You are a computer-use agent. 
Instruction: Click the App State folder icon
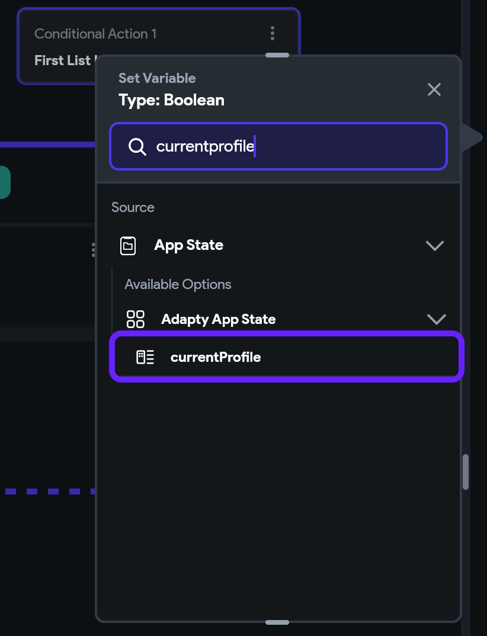[x=128, y=245]
